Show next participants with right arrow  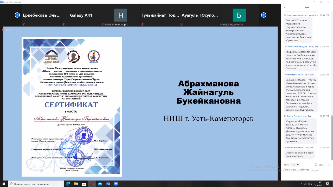pos(264,15)
